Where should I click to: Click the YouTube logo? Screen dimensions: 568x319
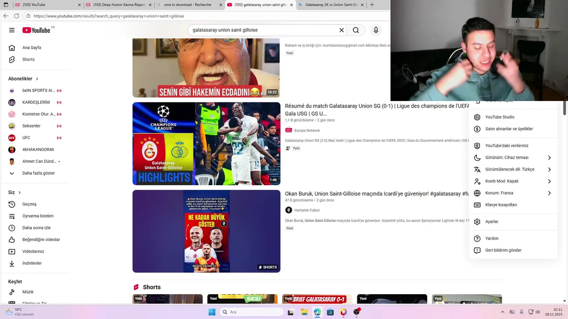(36, 30)
